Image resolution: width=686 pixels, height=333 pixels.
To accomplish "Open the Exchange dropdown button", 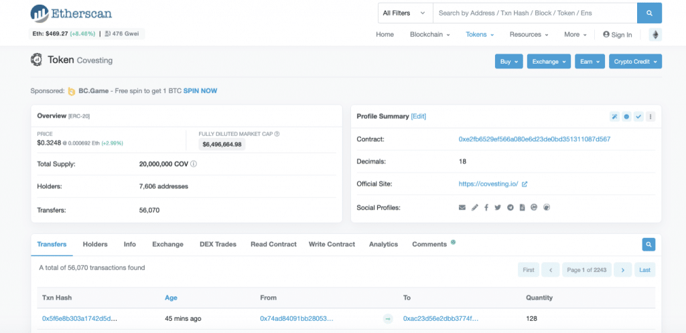I will [549, 61].
